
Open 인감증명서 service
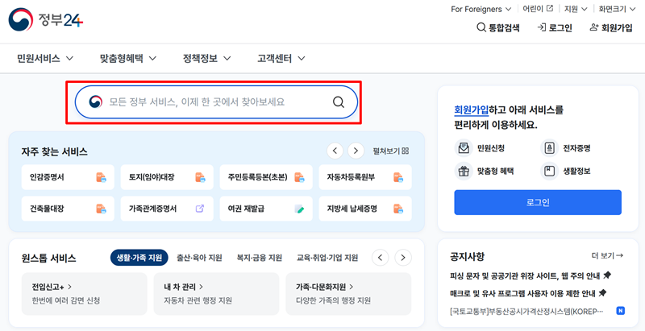tap(68, 177)
